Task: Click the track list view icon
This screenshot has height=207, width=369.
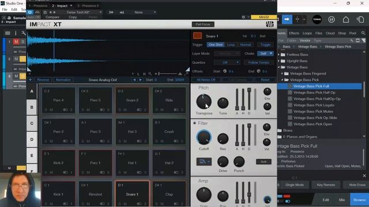Action: tap(7, 33)
